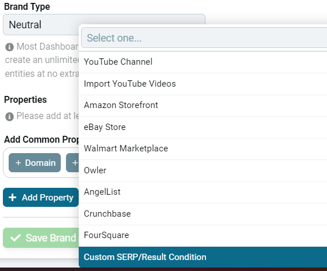Screen dimensions: 327x271
Task: Choose Walmart Marketplace property type
Action: (x=203, y=149)
